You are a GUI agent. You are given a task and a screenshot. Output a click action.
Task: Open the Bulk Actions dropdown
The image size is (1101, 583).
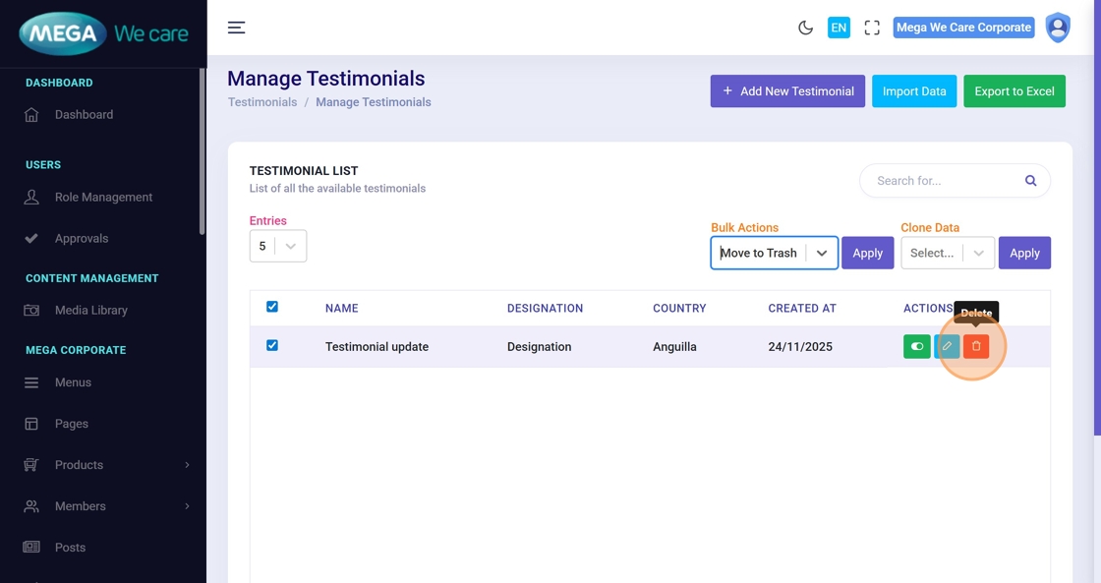click(774, 253)
